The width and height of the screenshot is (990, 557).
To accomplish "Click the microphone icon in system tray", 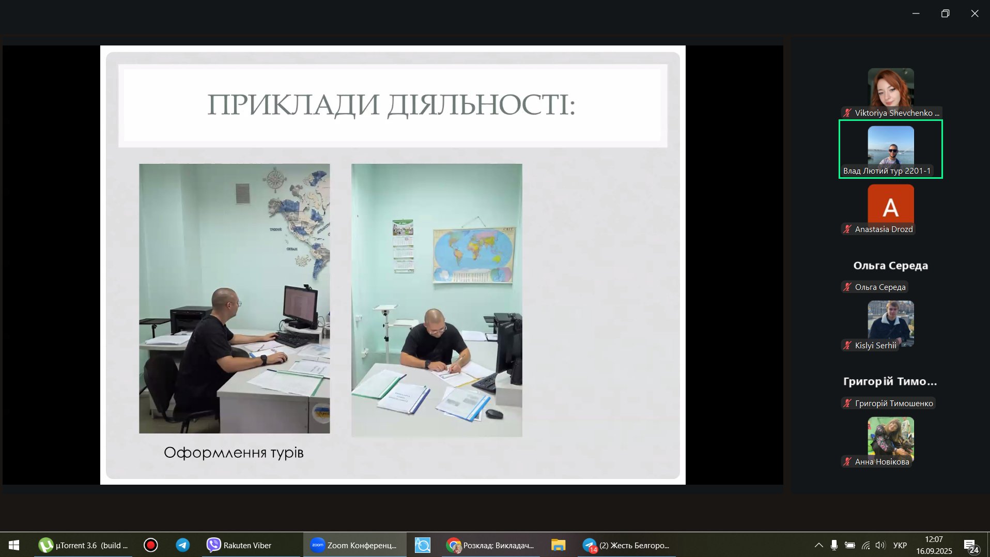I will (834, 545).
